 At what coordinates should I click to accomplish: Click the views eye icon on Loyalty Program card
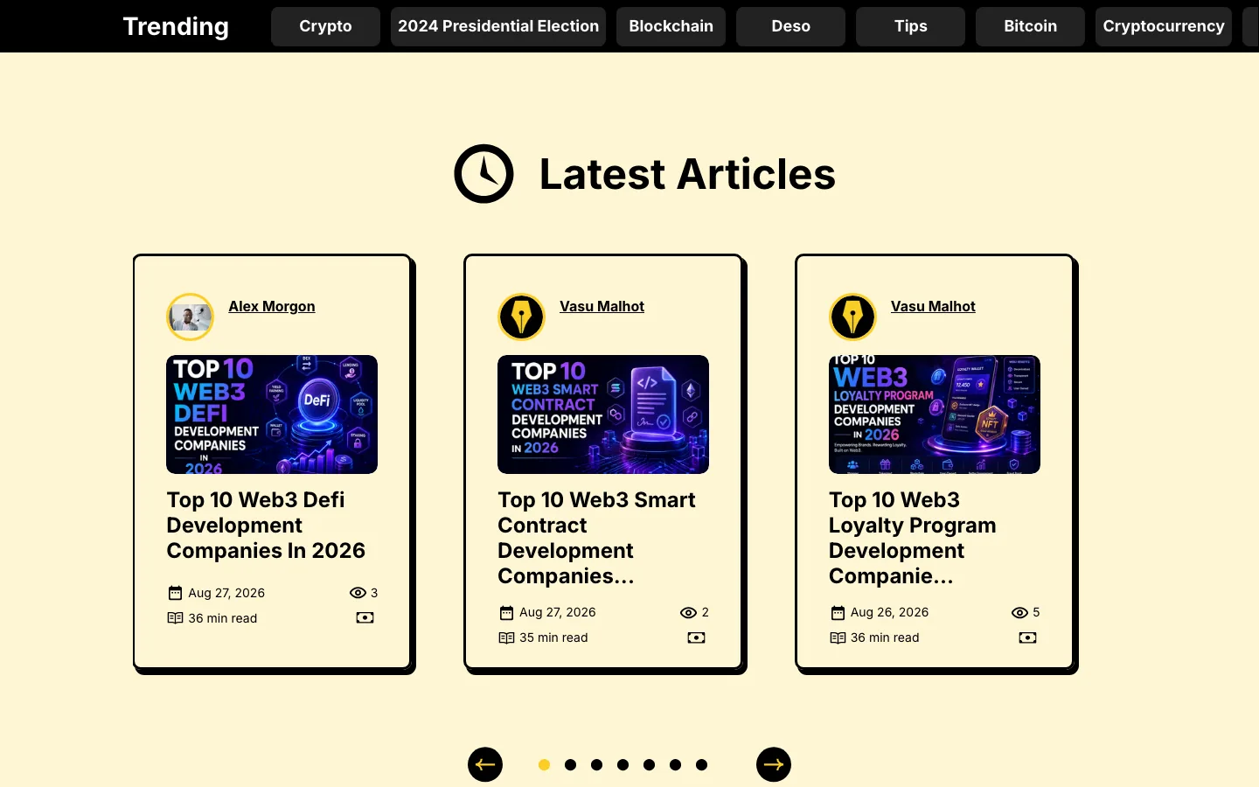(x=1019, y=612)
